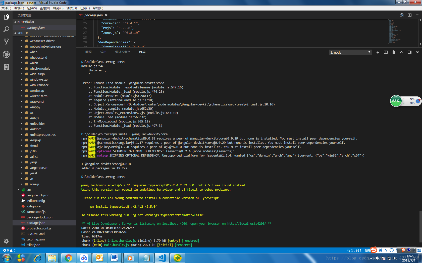Expand the websocket-driver folder
This screenshot has width=422, height=263.
(44, 41)
